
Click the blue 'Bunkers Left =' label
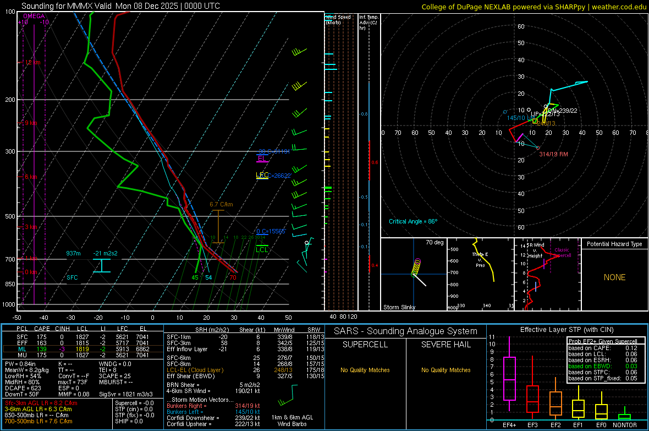(185, 412)
